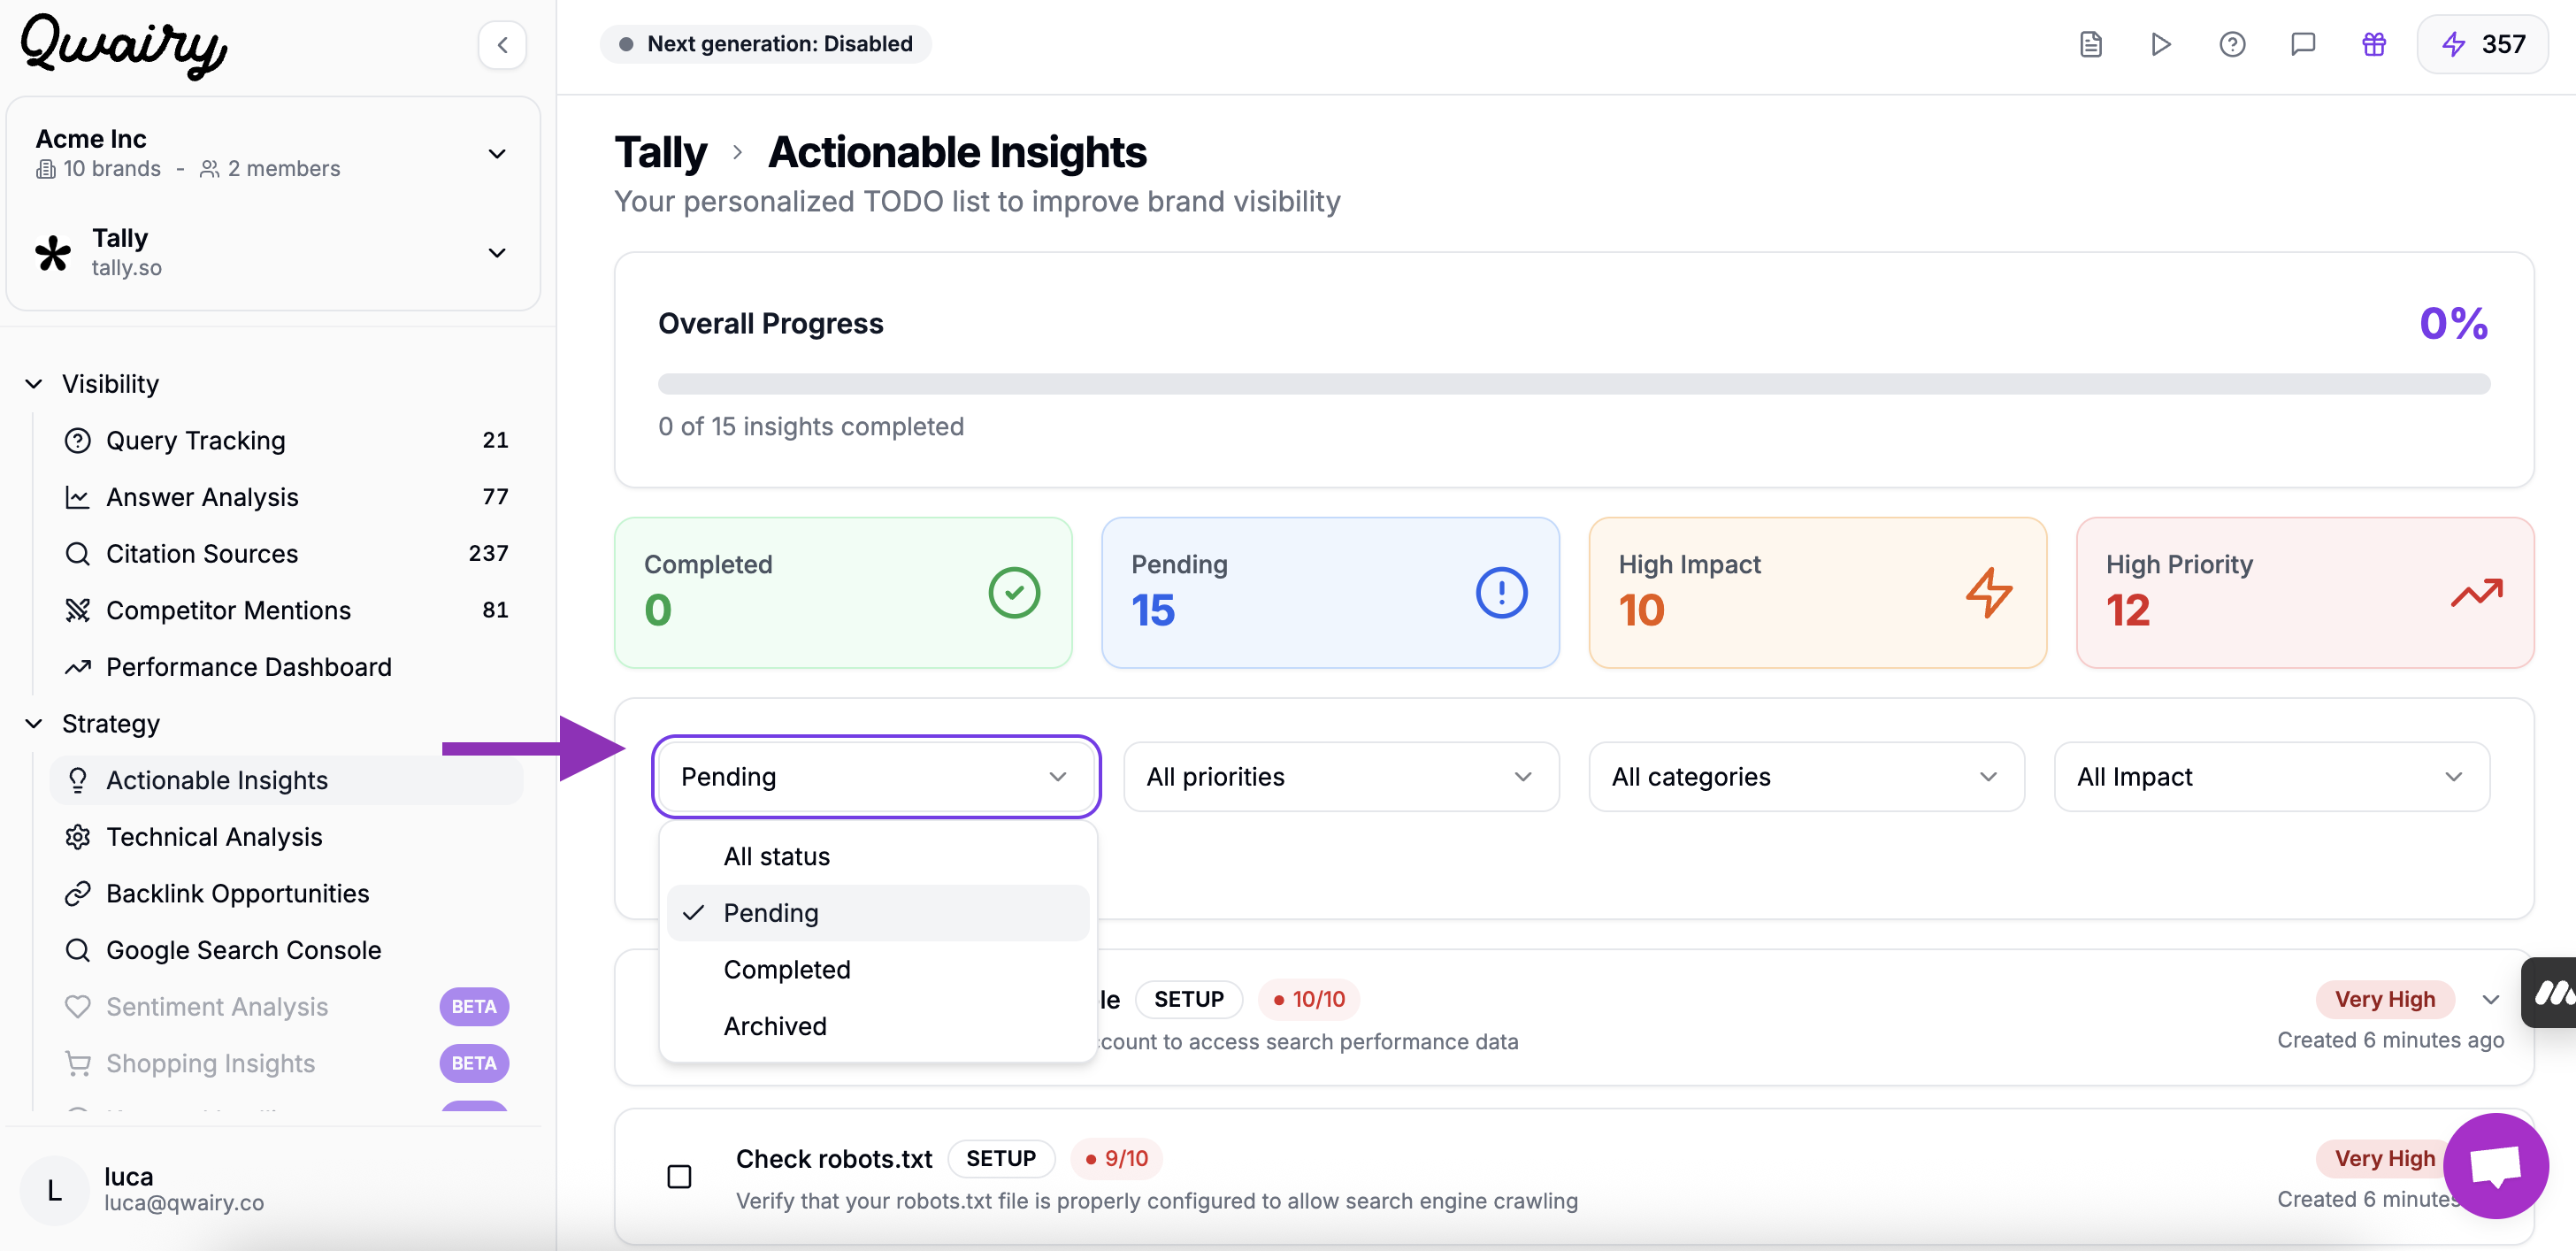The image size is (2576, 1251).
Task: Click the Answer Analysis chart icon
Action: (77, 497)
